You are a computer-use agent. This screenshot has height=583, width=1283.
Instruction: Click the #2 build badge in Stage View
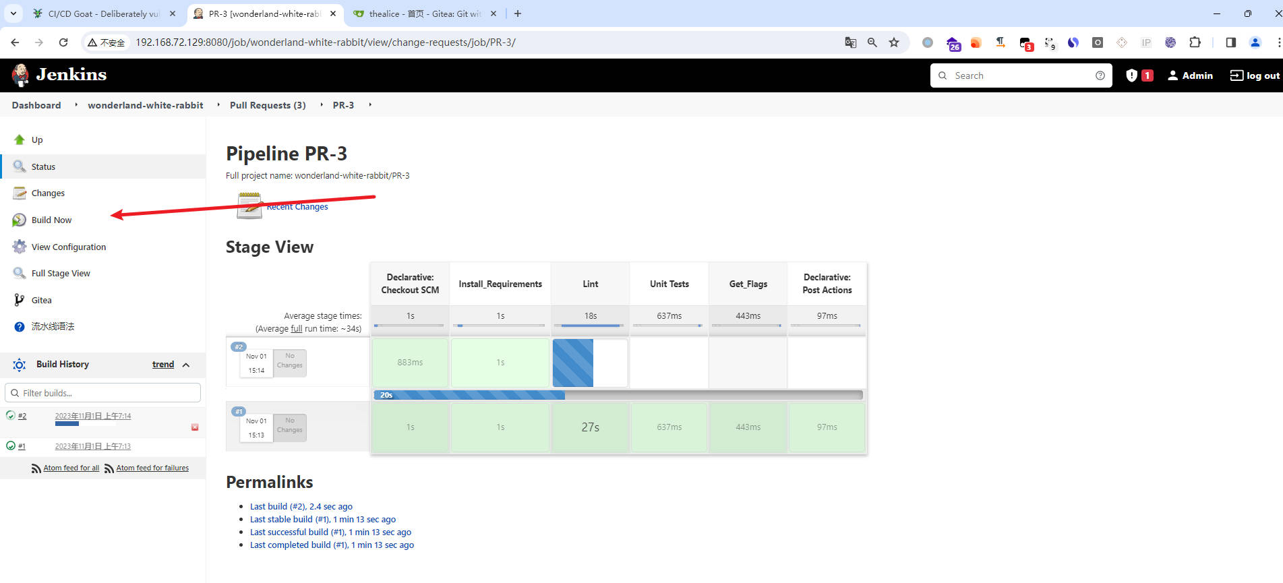coord(239,346)
